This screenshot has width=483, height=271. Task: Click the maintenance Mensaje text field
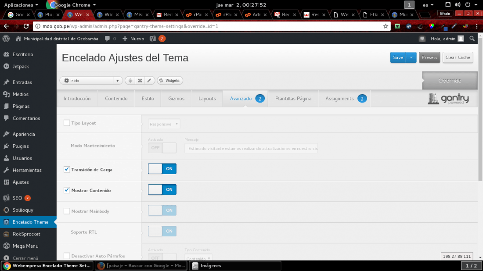(x=251, y=149)
